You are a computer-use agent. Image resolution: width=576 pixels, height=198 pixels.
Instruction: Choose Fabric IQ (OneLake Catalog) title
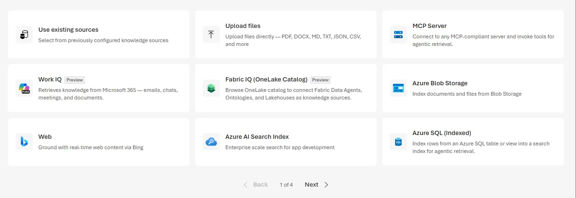267,80
